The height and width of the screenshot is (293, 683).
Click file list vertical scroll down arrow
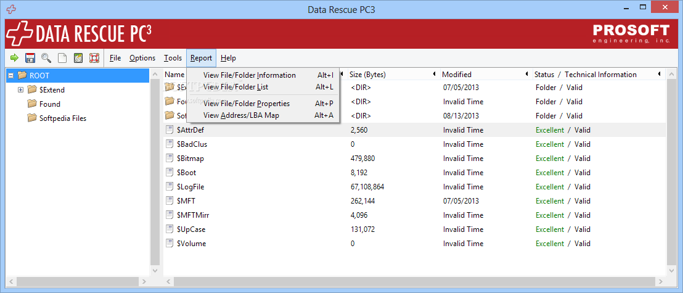pyautogui.click(x=671, y=270)
